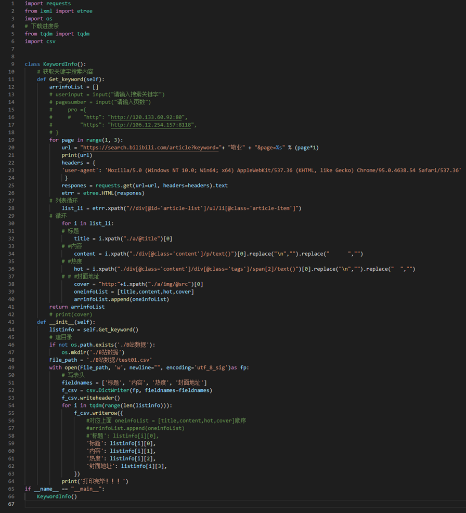Click the 'cover = "http:"+i.xpath' line

point(138,284)
